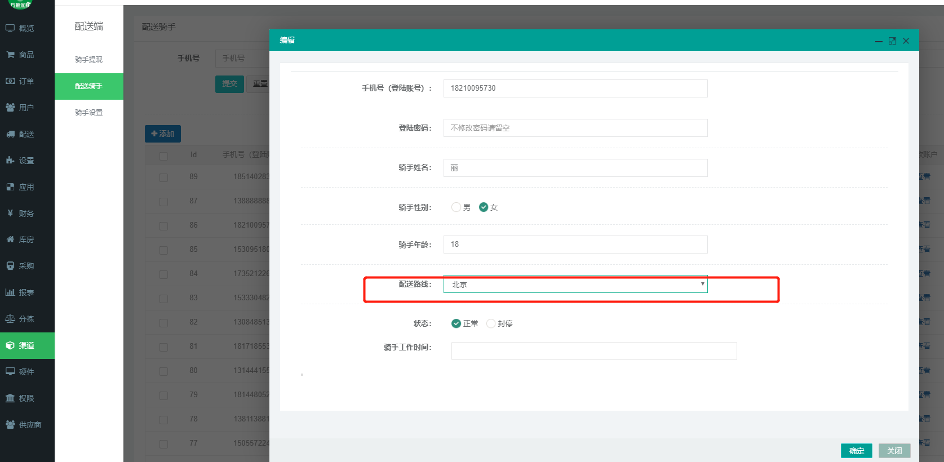Screen dimensions: 944x462
Task: Open 订单 orders icon in sidebar
Action: click(x=10, y=81)
